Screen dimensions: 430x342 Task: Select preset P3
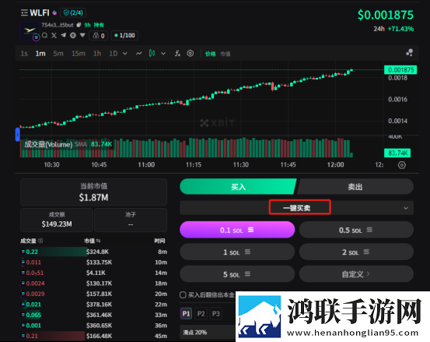point(215,314)
